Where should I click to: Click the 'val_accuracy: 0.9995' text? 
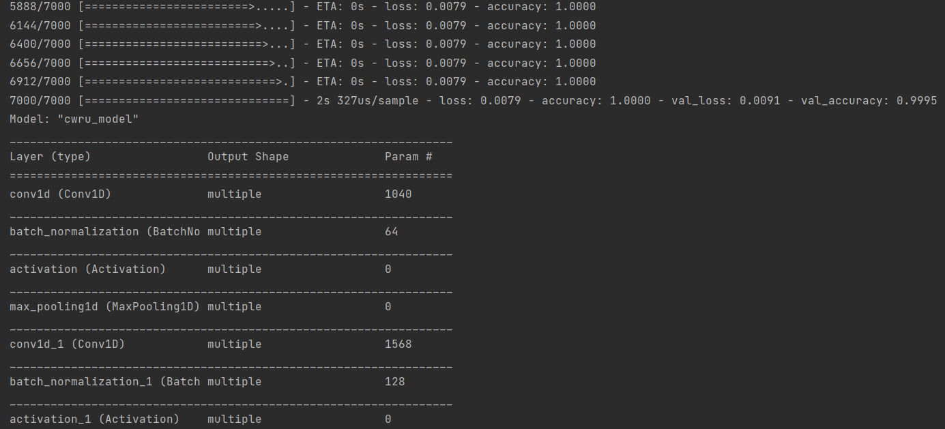869,100
